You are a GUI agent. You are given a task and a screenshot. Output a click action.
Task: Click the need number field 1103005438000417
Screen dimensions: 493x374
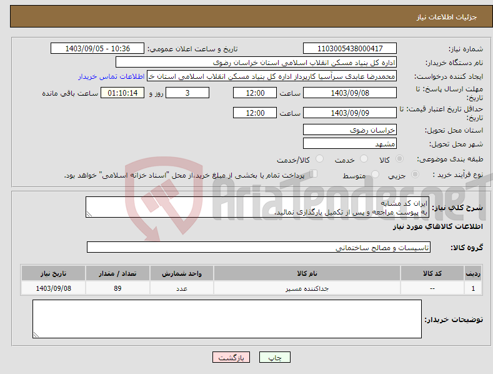[x=350, y=49]
